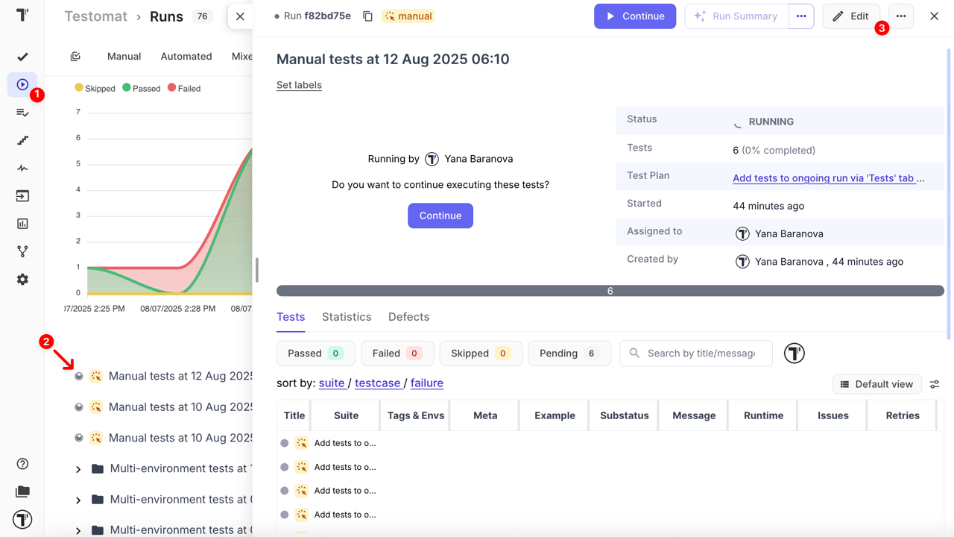
Task: Click the Tests checkmark sidebar icon
Action: coord(22,57)
